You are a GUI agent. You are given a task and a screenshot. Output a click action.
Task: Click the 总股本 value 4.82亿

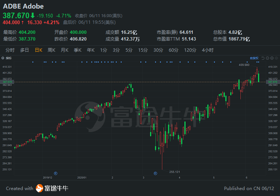[235, 32]
